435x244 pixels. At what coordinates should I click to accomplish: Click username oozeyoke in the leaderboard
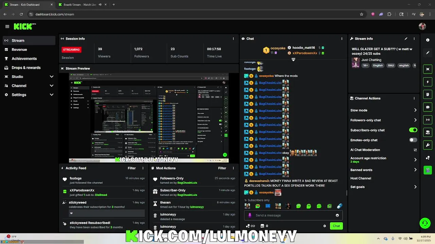coord(278,48)
